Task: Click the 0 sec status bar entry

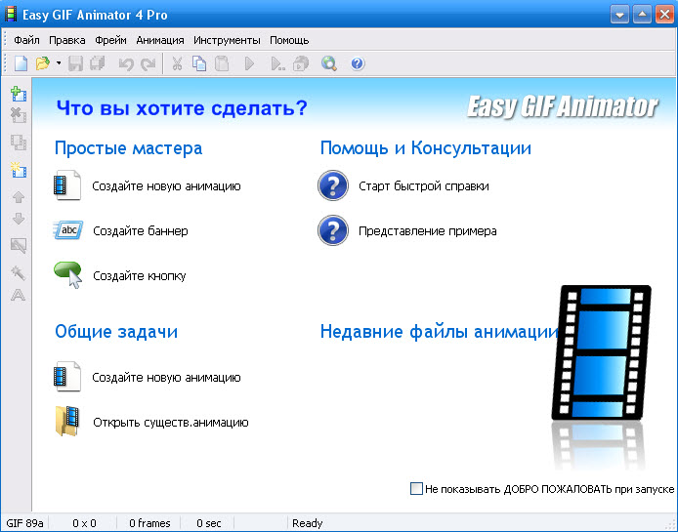Action: click(209, 523)
